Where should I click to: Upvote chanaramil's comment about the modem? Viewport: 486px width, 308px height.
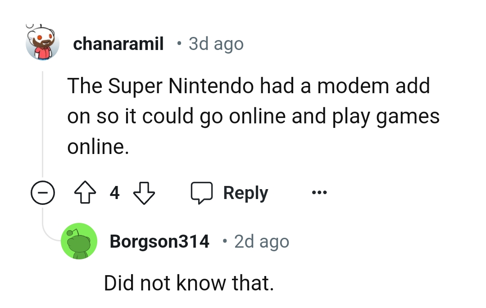click(x=85, y=193)
